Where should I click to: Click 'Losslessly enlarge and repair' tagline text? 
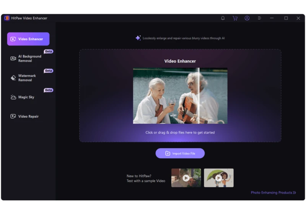click(184, 38)
